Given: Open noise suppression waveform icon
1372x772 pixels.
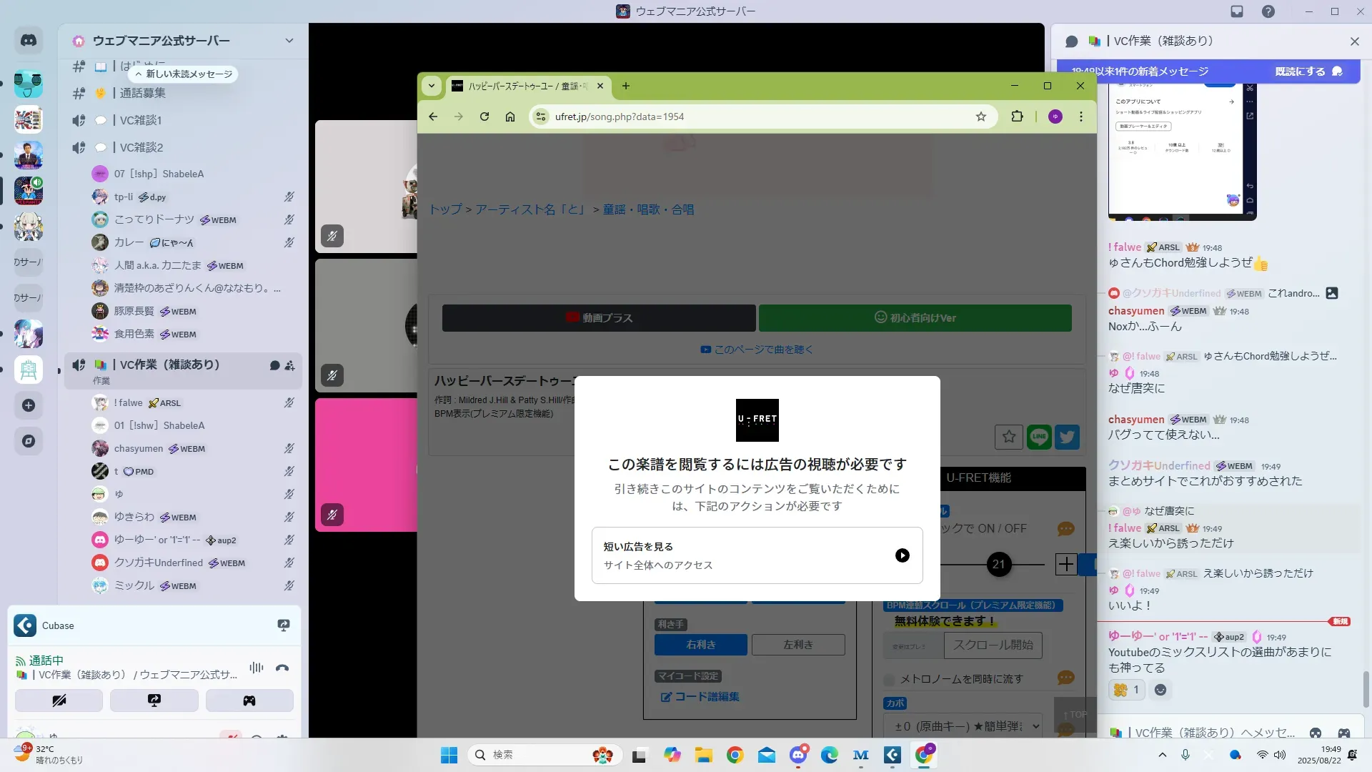Looking at the screenshot, I should (256, 668).
